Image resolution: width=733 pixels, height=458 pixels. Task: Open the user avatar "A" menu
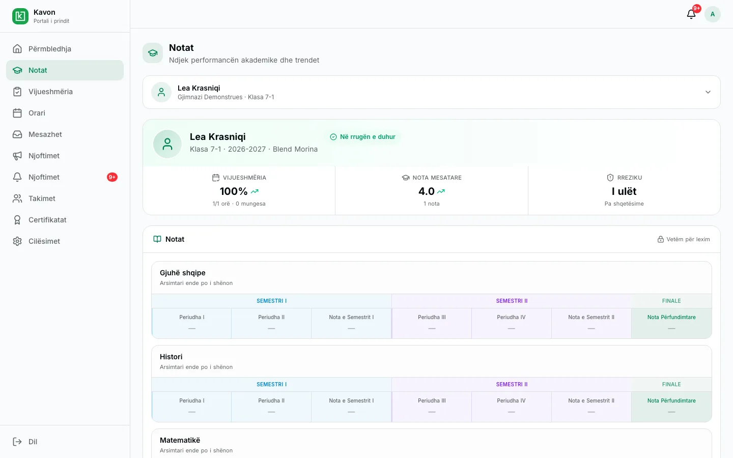(x=713, y=14)
